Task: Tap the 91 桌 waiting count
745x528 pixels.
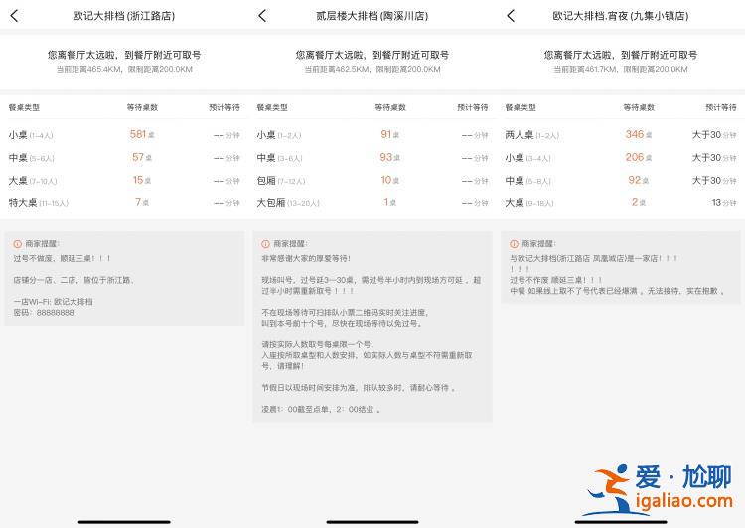Action: pos(390,134)
